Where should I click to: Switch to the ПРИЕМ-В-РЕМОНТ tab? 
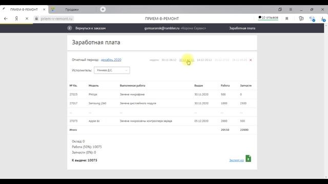[x=24, y=9]
